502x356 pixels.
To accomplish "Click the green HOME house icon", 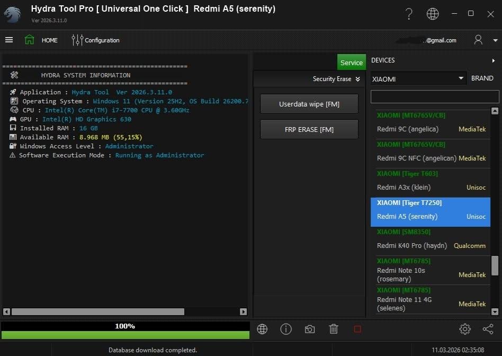I will click(x=29, y=40).
